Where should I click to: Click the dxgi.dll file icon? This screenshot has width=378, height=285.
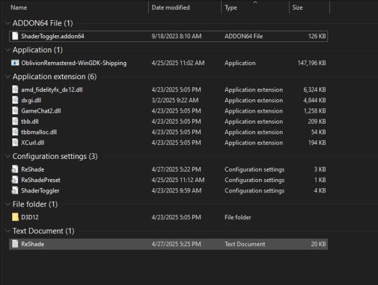point(15,100)
